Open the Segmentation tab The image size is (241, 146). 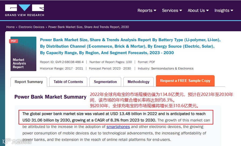coord(105,82)
